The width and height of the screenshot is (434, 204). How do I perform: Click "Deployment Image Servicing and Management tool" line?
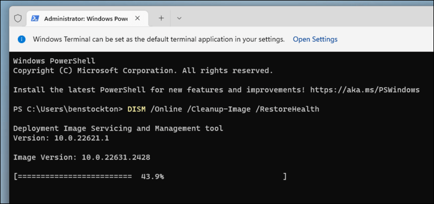coord(118,128)
